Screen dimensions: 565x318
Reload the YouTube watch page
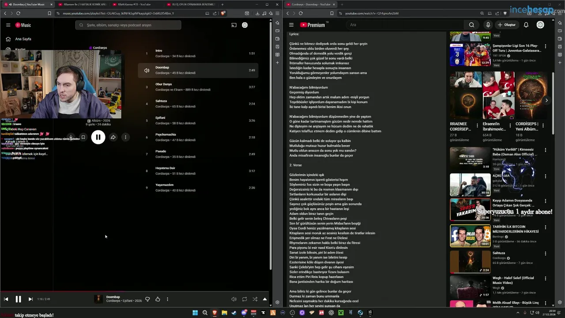pyautogui.click(x=300, y=13)
